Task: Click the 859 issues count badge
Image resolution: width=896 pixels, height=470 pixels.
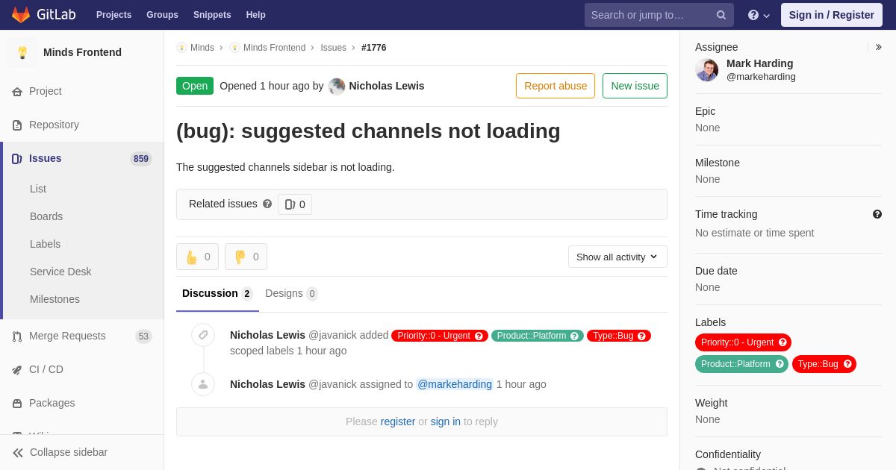Action: [x=141, y=159]
